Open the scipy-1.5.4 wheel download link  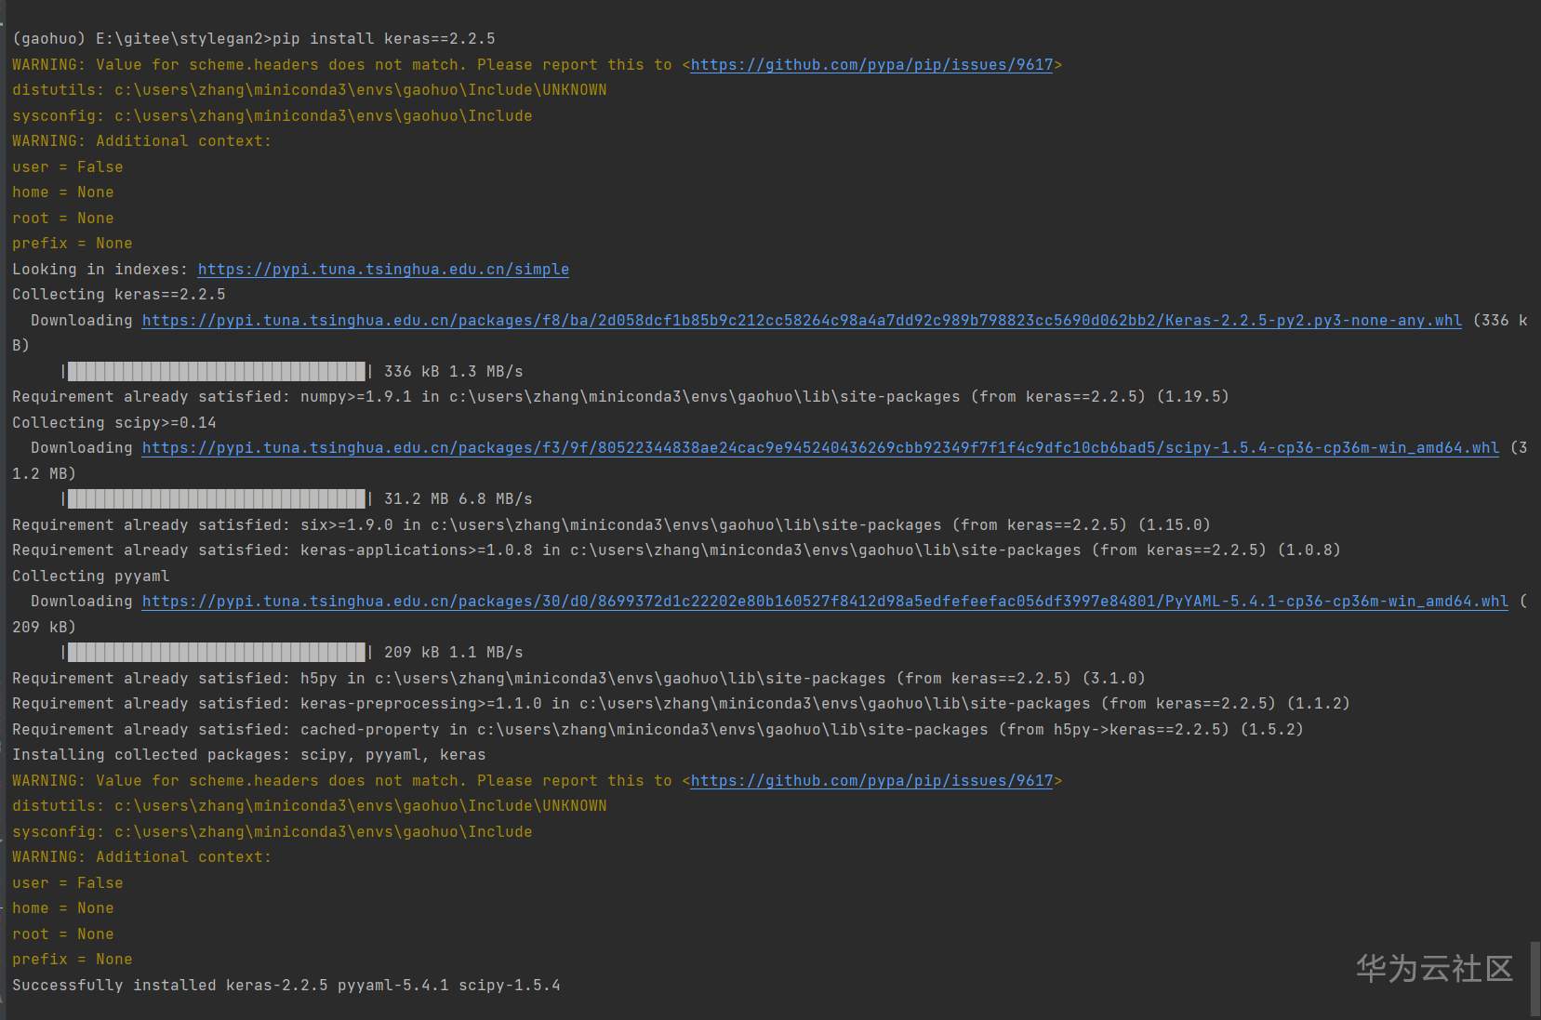coord(819,448)
